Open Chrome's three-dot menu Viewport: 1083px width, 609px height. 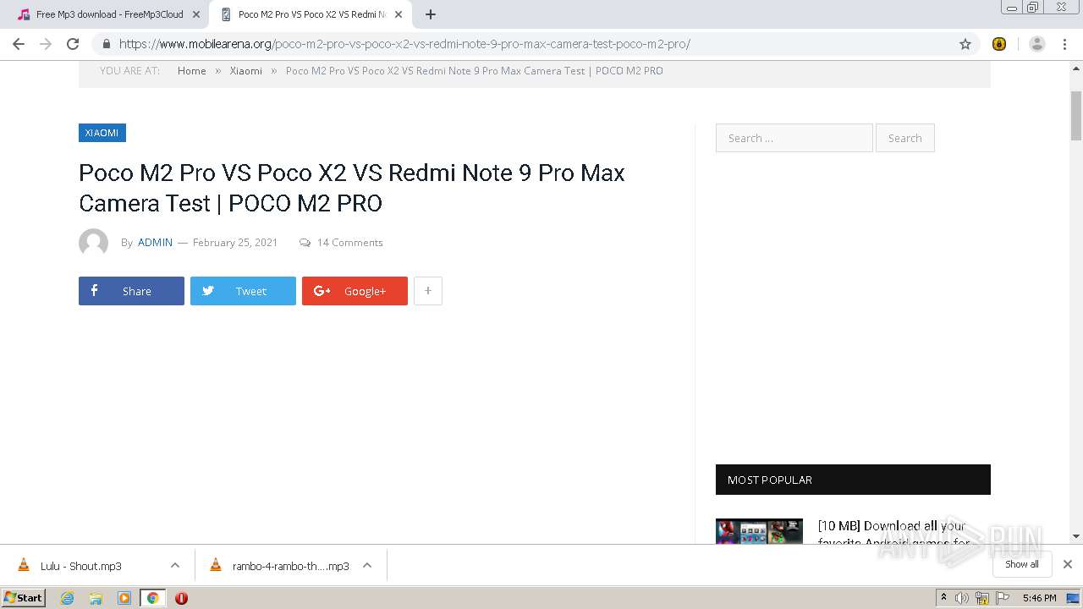1064,44
